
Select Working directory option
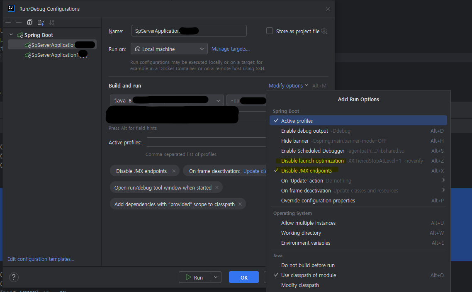point(358,233)
